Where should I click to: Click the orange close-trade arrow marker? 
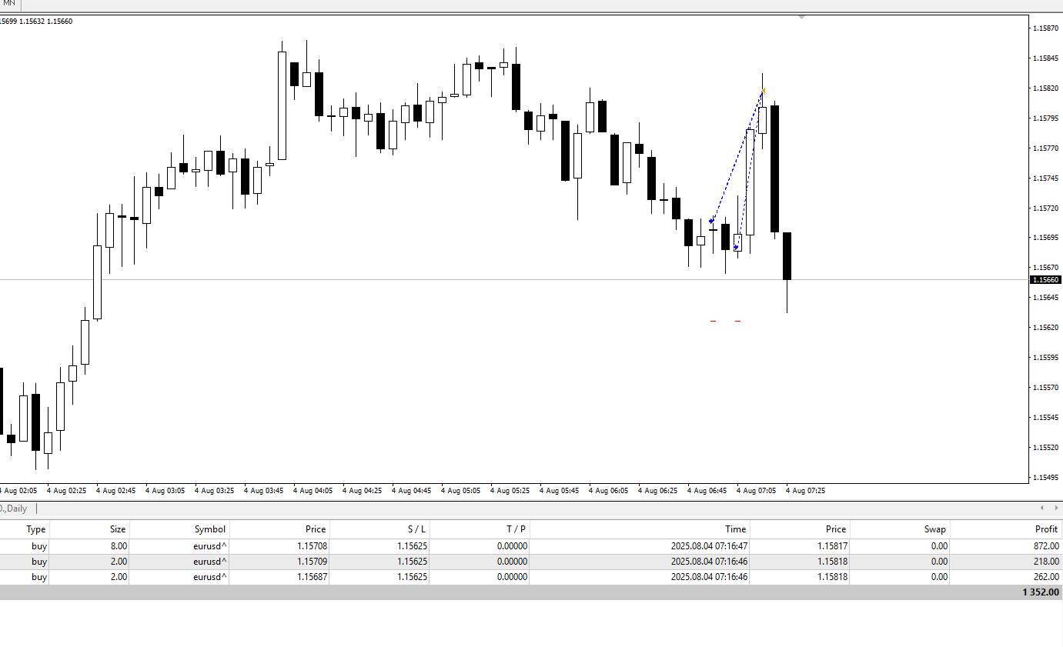pyautogui.click(x=763, y=92)
